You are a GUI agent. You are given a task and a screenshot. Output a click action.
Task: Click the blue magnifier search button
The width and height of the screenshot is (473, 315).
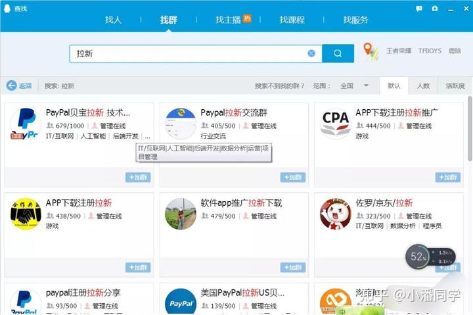coord(338,53)
